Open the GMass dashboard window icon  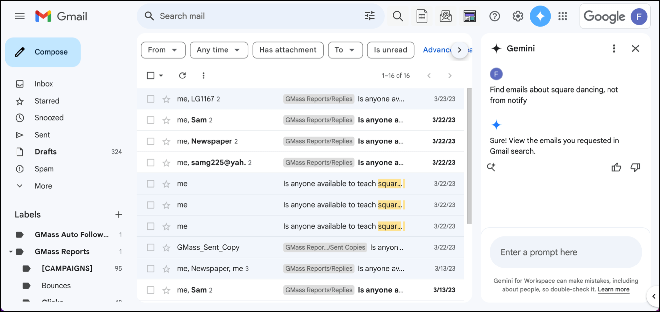pos(469,16)
